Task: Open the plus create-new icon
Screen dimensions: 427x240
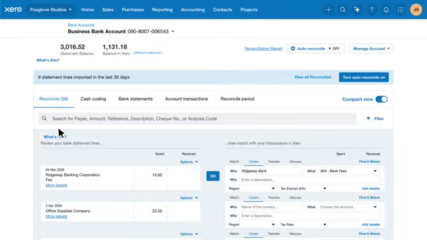Action: tap(328, 10)
